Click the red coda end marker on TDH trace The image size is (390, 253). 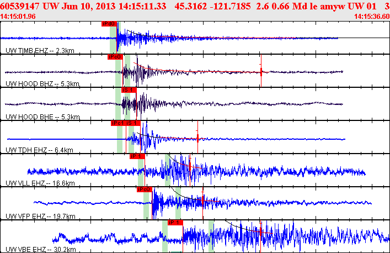point(197,137)
